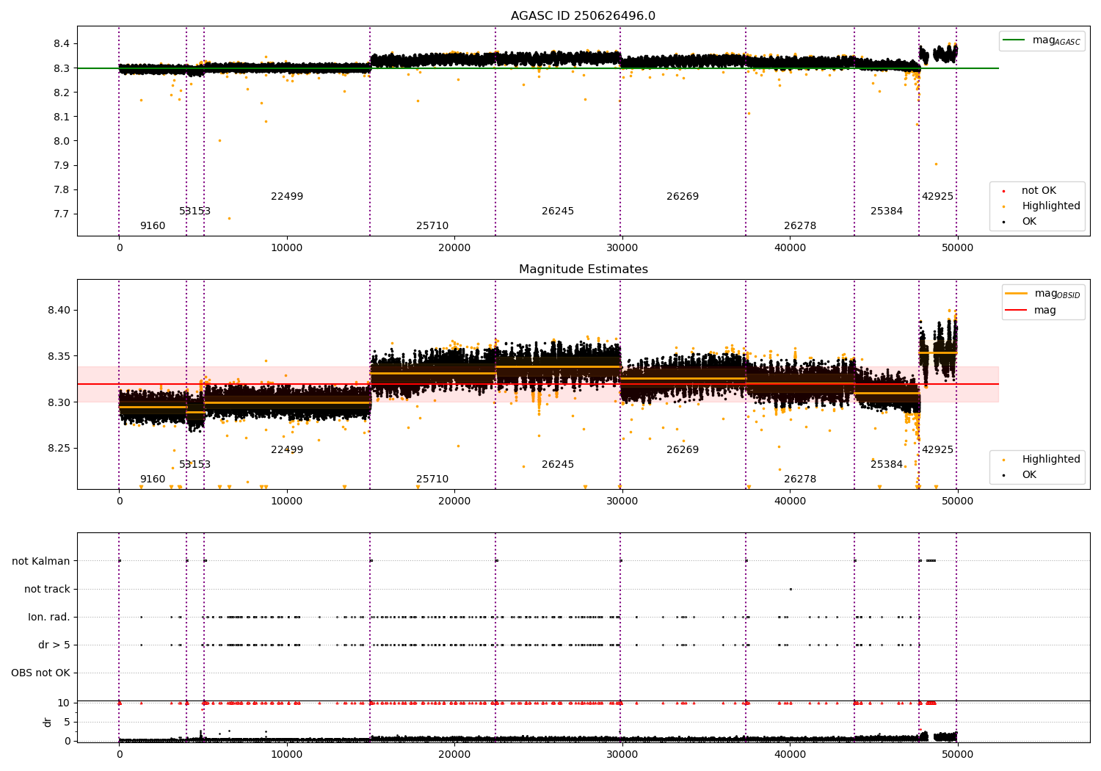Screen dimensions: 1101x771
Task: Click obsid label 9160 in top plot
Action: (153, 226)
